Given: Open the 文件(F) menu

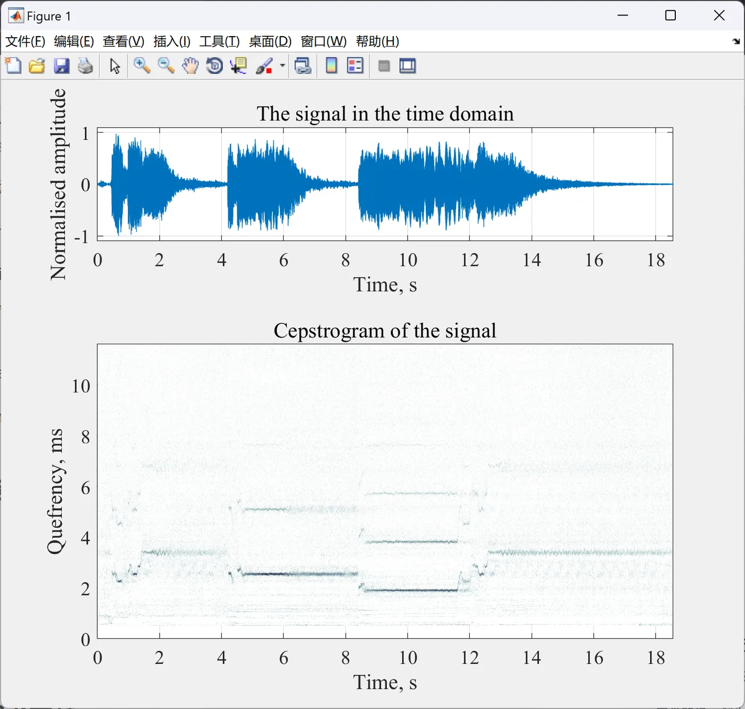Looking at the screenshot, I should click(x=25, y=41).
